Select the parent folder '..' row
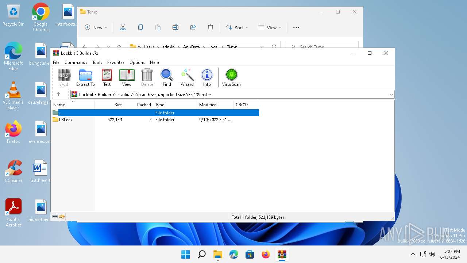Screen dimensions: 467x263 pos(155,113)
